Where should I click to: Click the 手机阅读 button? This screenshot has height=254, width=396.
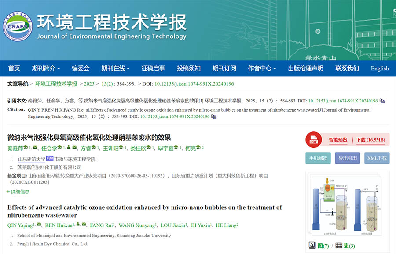318,158
